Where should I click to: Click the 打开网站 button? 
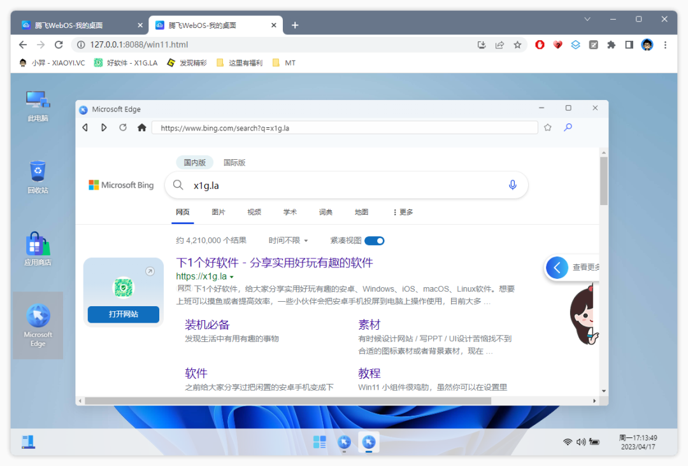pyautogui.click(x=124, y=314)
